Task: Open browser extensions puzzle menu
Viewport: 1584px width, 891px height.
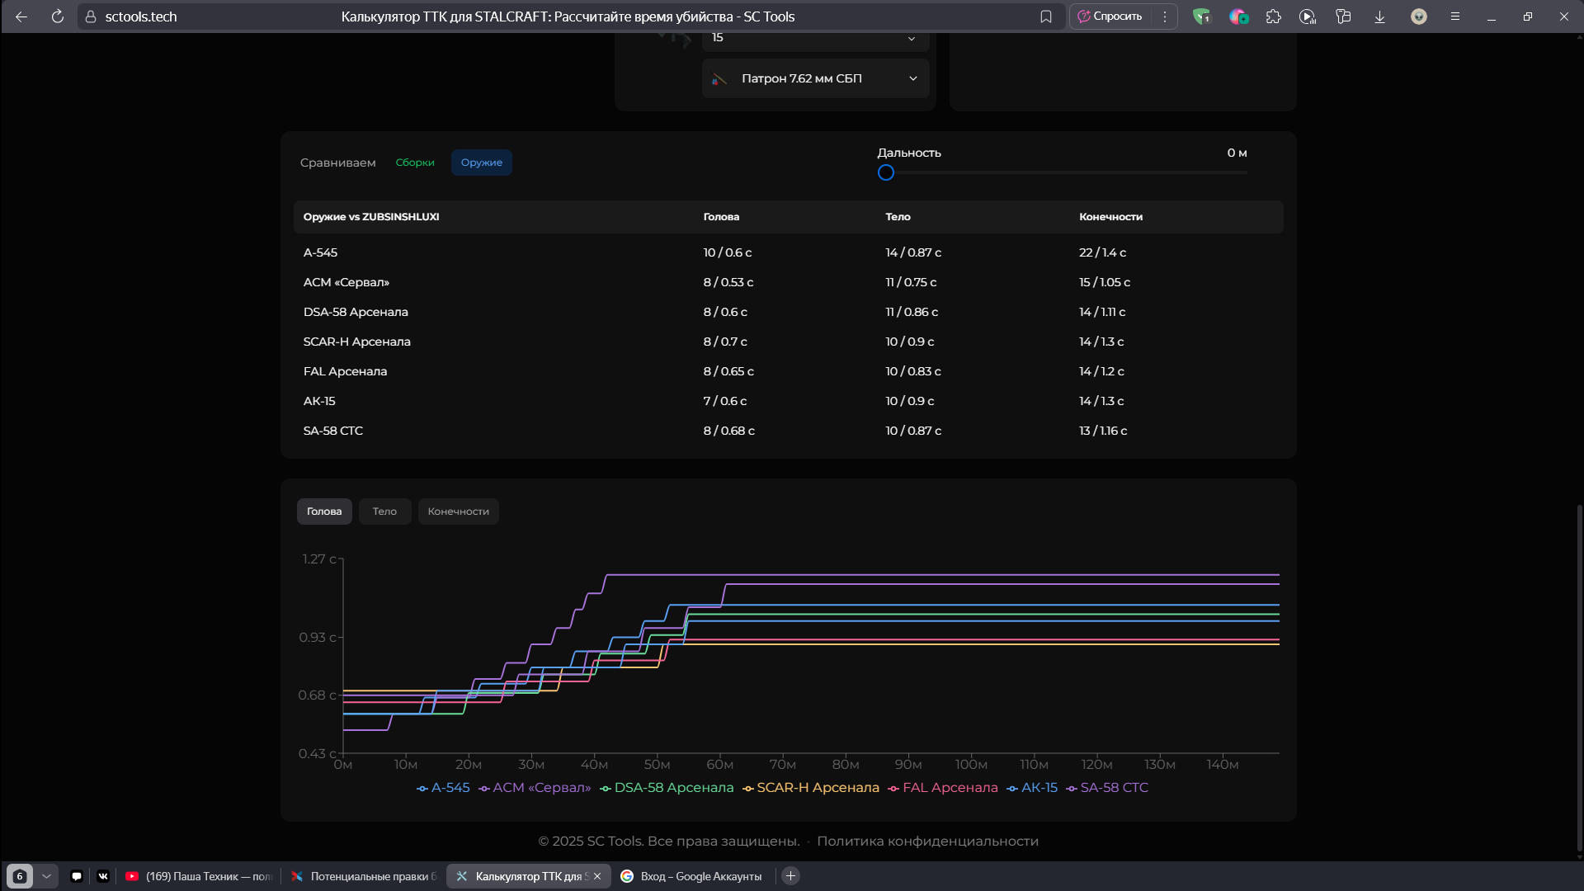Action: [1274, 16]
